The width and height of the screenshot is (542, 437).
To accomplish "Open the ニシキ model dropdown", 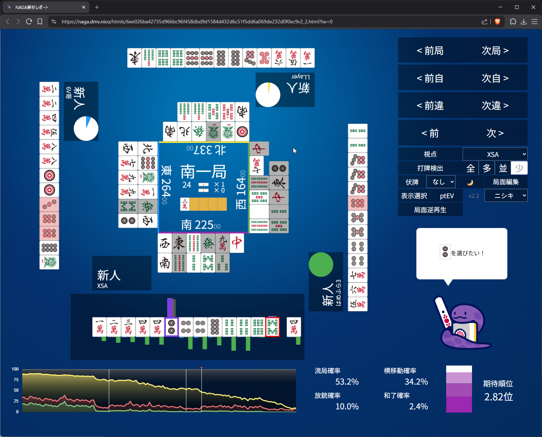I will coord(506,196).
